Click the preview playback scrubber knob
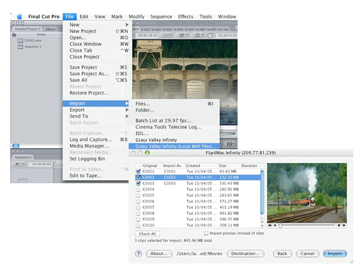Viewport: 364px width, 278px height. coord(280,225)
